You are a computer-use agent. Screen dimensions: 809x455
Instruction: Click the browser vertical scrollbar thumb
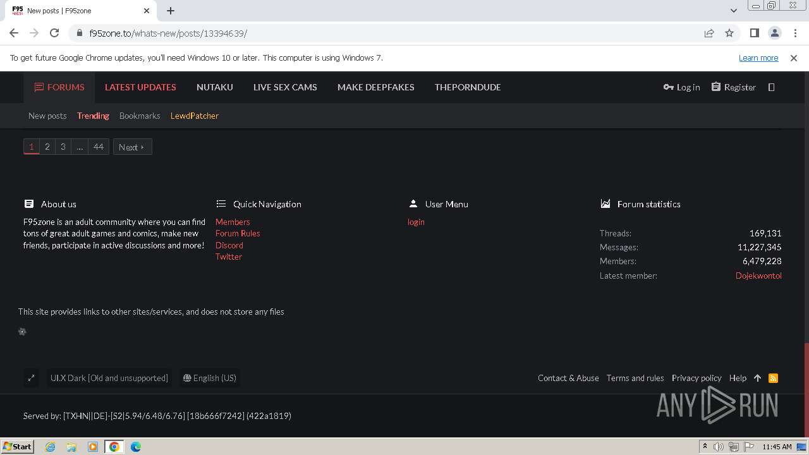(805, 389)
